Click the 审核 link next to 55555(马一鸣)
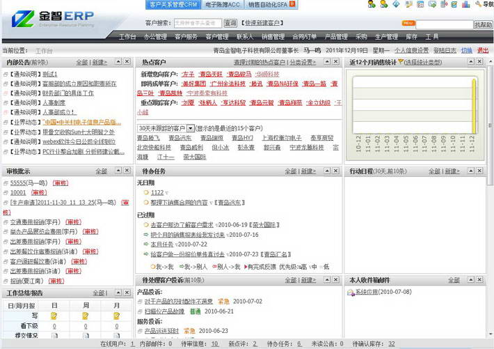The width and height of the screenshot is (494, 349). coord(61,183)
